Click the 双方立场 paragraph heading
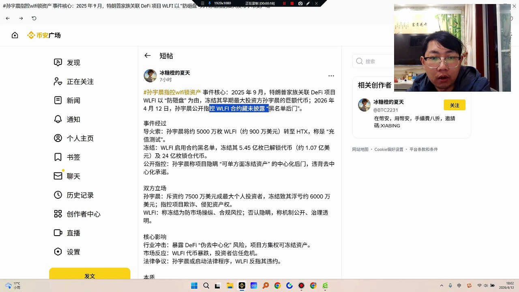 pos(155,188)
